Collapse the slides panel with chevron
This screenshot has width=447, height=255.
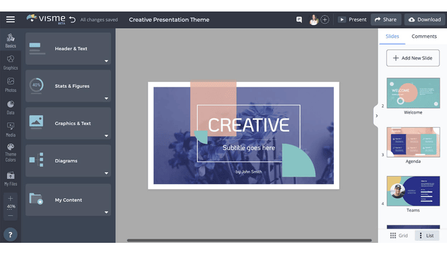point(377,116)
